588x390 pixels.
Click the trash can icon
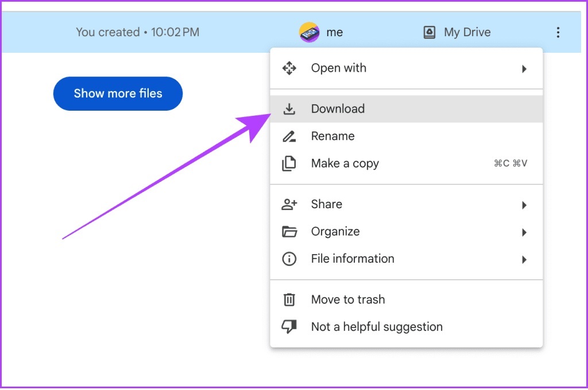(x=289, y=300)
